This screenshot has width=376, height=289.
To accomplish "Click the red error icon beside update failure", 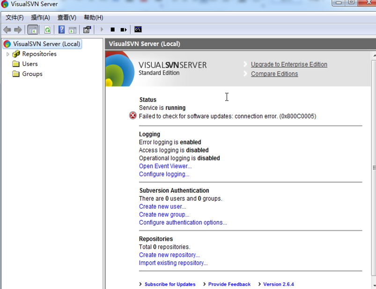I will pos(133,116).
